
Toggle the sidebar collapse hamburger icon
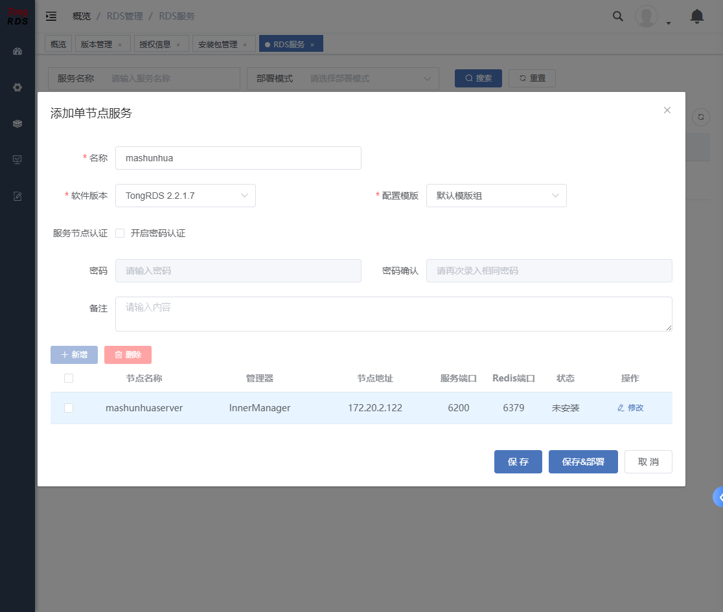(x=51, y=16)
